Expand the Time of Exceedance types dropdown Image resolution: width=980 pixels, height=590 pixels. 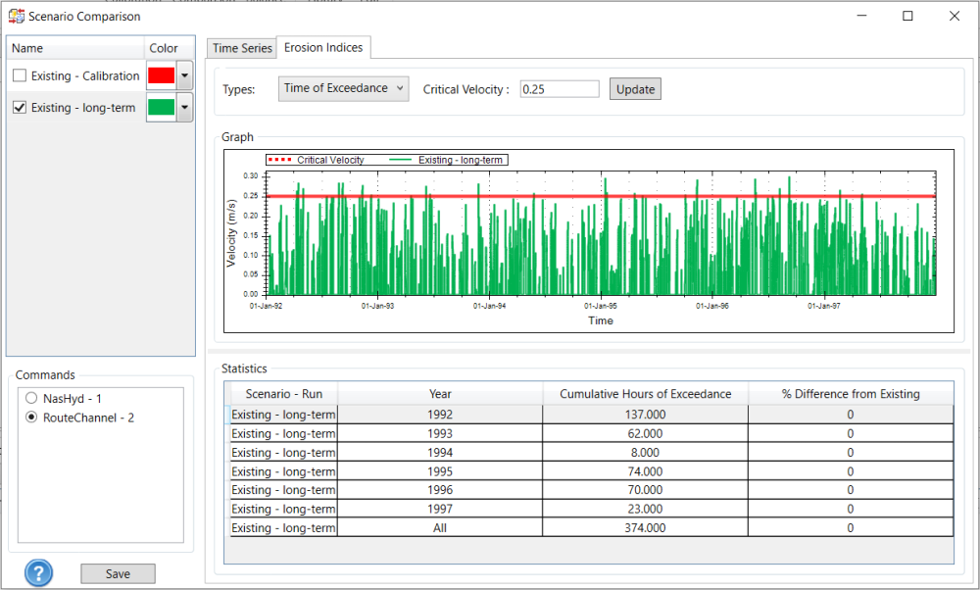tap(343, 88)
